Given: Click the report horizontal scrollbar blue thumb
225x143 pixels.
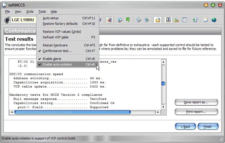Looking at the screenshot, I should (x=73, y=112).
